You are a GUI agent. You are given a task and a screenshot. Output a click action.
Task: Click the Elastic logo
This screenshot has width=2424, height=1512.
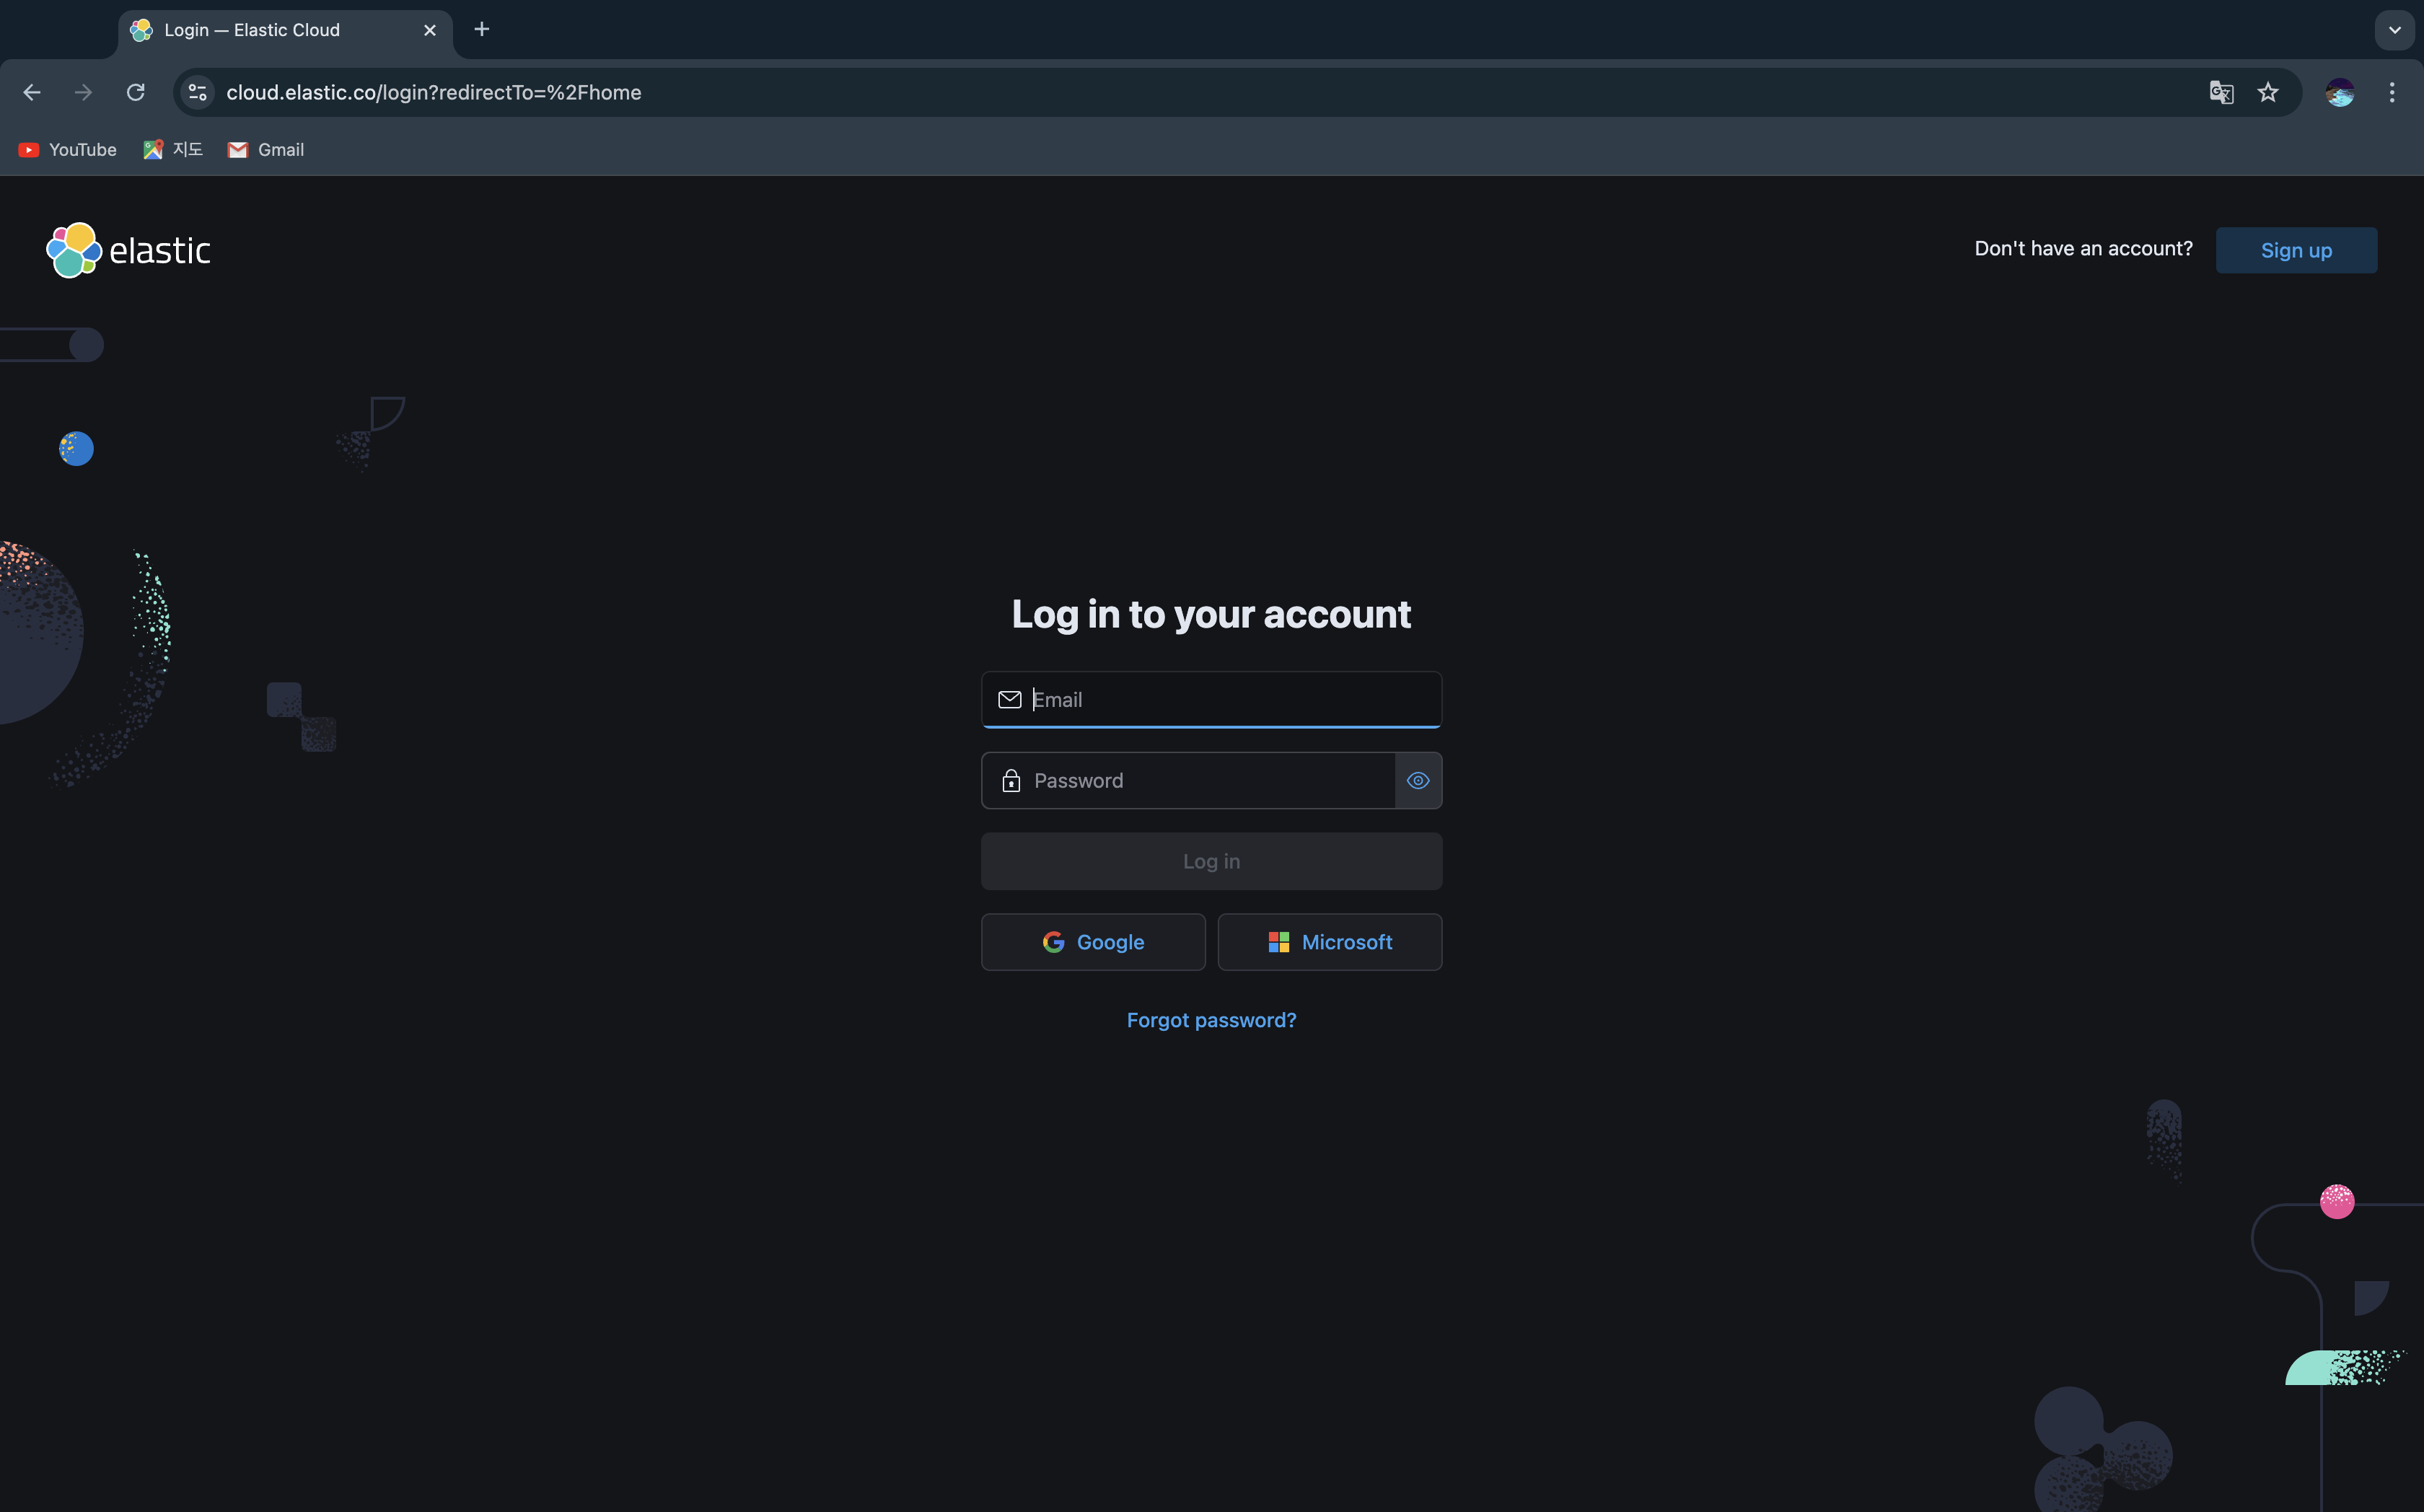point(129,250)
